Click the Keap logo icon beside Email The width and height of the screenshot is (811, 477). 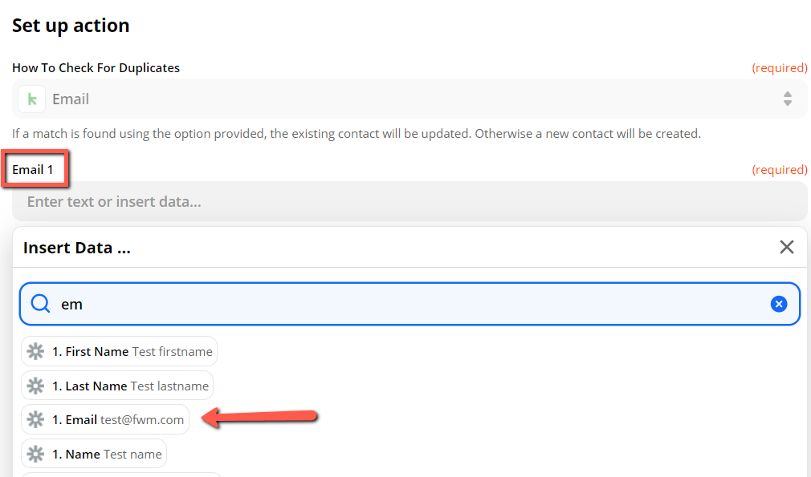click(32, 99)
